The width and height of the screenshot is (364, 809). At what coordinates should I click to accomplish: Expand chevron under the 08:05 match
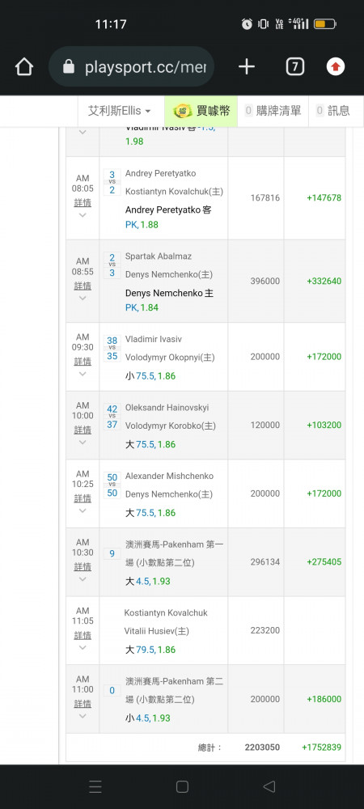pos(83,215)
